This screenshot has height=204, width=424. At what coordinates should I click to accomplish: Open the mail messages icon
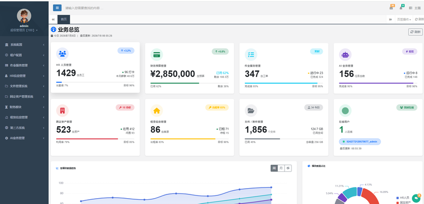coord(391,8)
